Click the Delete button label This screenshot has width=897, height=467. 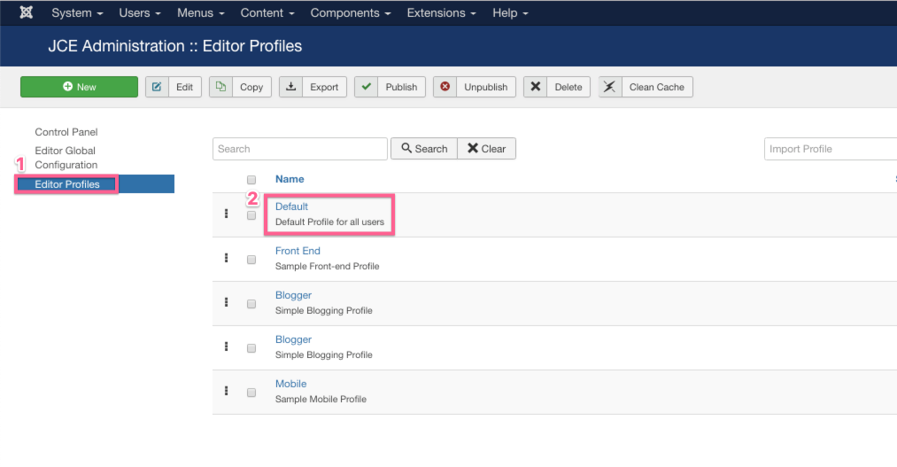[568, 87]
